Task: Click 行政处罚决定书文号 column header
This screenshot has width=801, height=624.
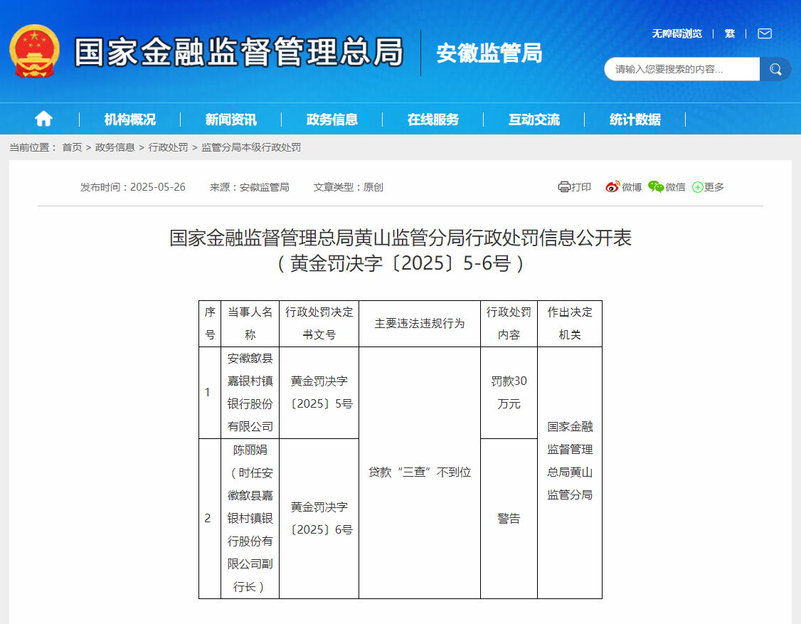Action: coord(319,324)
